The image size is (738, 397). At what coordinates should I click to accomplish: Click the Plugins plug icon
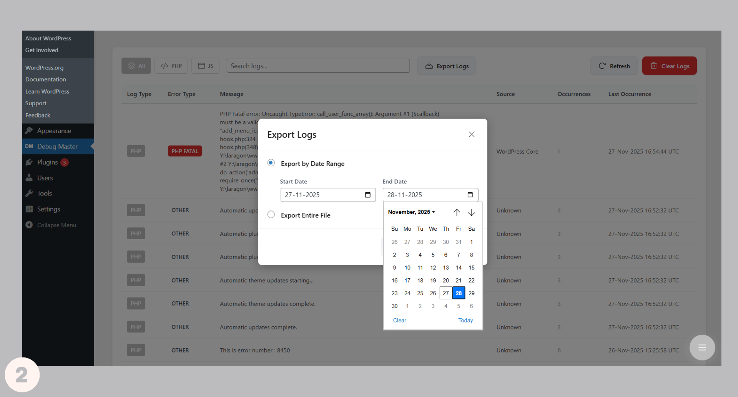29,162
